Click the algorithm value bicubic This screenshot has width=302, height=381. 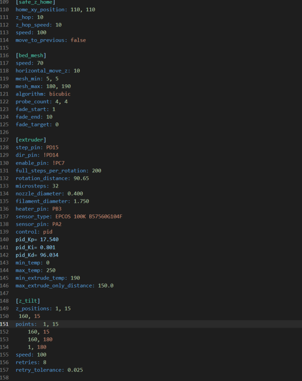(x=60, y=94)
